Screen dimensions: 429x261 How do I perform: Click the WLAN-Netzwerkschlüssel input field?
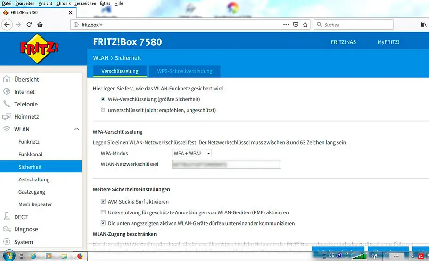[x=226, y=164]
